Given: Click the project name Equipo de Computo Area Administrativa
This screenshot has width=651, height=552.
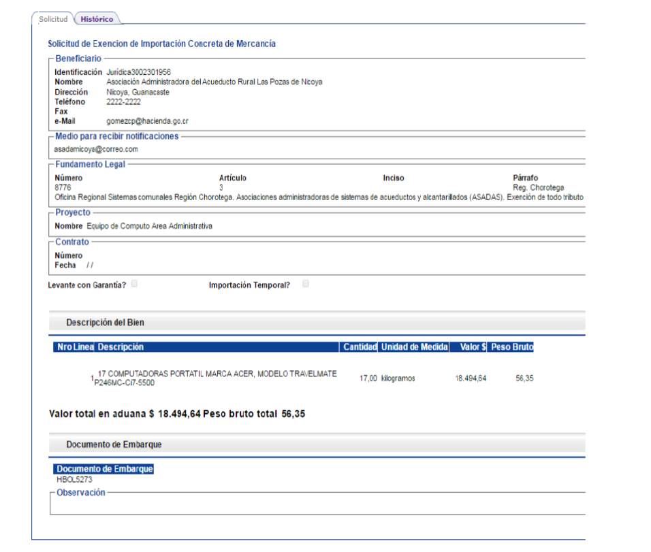Looking at the screenshot, I should pos(149,226).
